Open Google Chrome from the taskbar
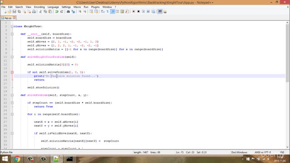 [17, 159]
